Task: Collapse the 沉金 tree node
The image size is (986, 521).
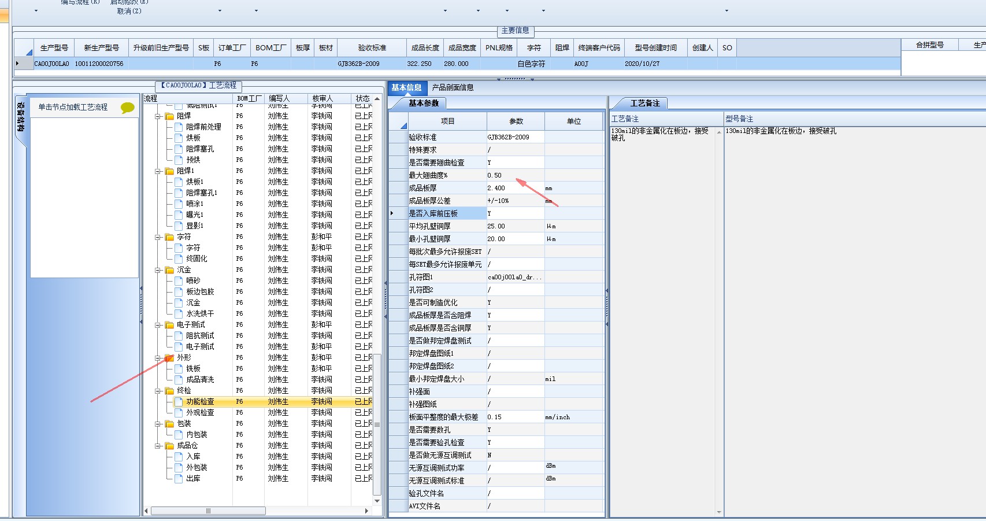Action: pyautogui.click(x=158, y=270)
